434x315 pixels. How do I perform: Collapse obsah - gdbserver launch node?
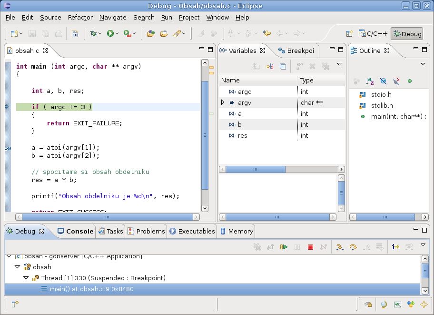9,256
